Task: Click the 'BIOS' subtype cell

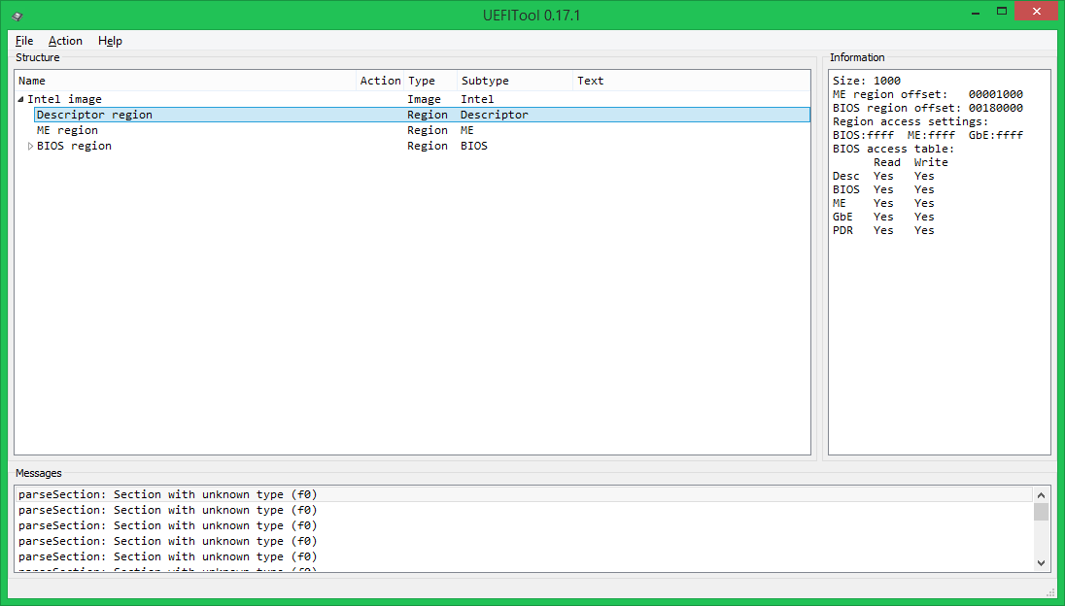Action: pos(474,146)
